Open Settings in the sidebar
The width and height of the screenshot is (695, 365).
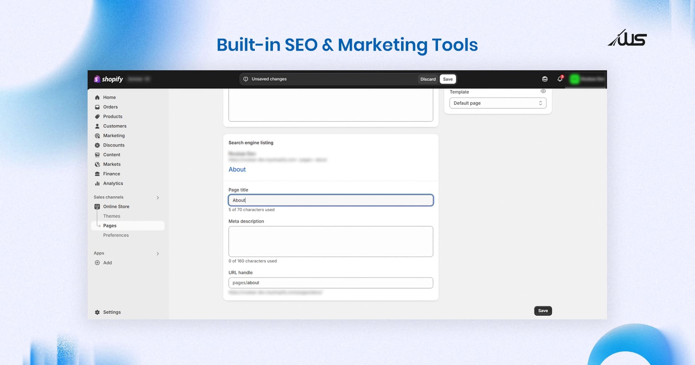pyautogui.click(x=112, y=312)
